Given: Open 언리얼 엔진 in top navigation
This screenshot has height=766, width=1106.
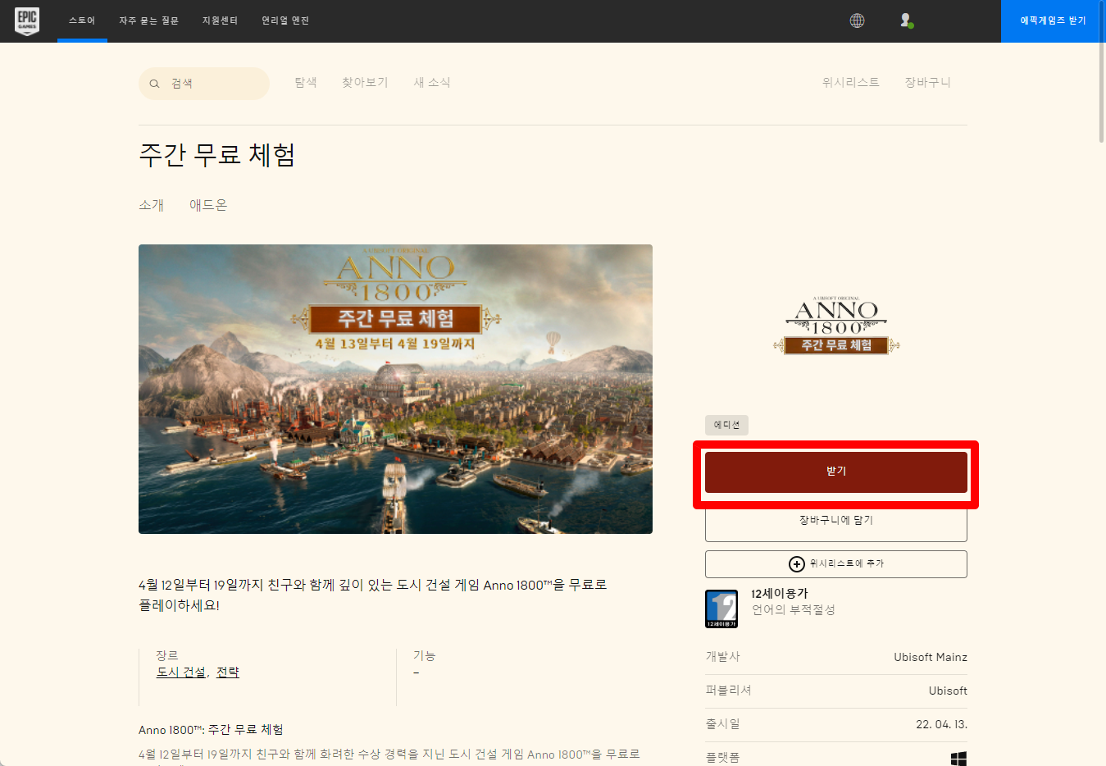Looking at the screenshot, I should tap(285, 21).
